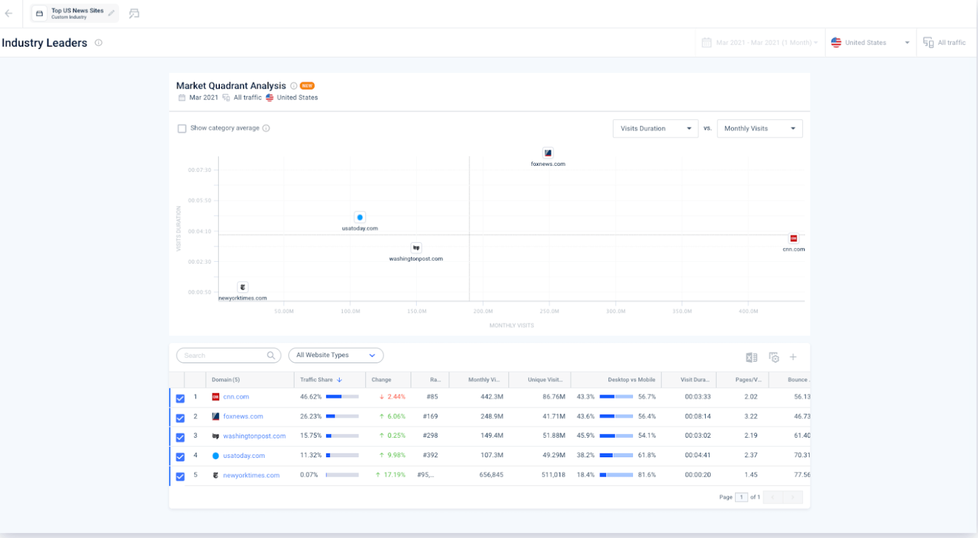Uncheck the cnn.com row checkbox

(180, 398)
